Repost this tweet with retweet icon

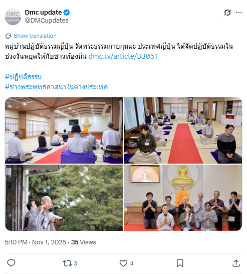(67, 263)
